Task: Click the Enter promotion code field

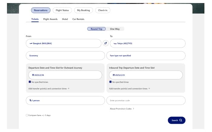Action: (146, 100)
